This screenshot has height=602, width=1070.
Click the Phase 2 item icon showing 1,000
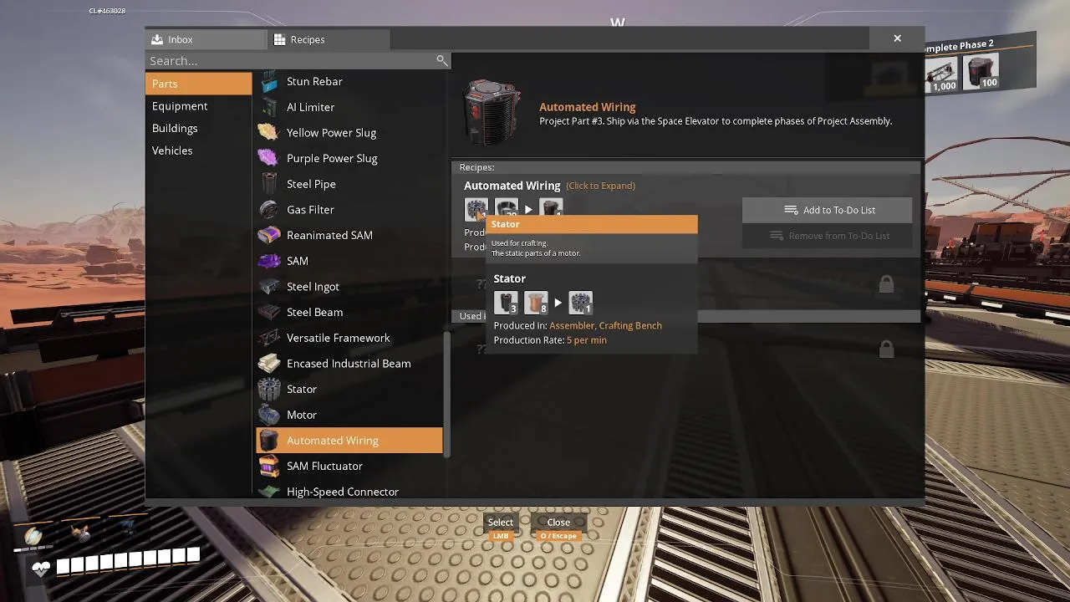tap(940, 74)
